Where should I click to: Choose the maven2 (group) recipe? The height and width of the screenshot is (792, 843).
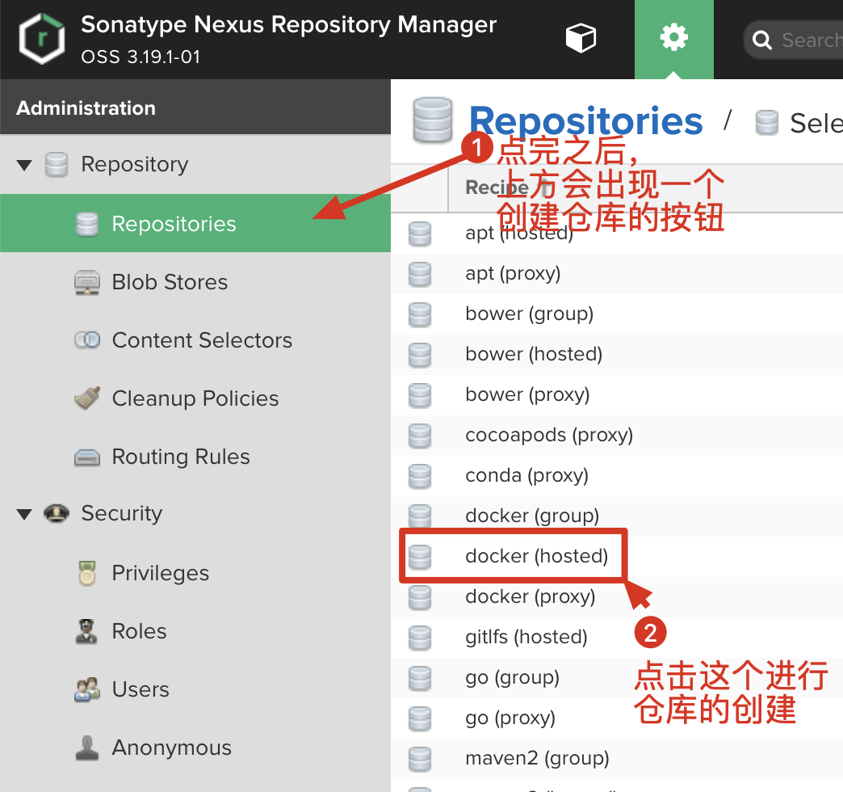(537, 758)
